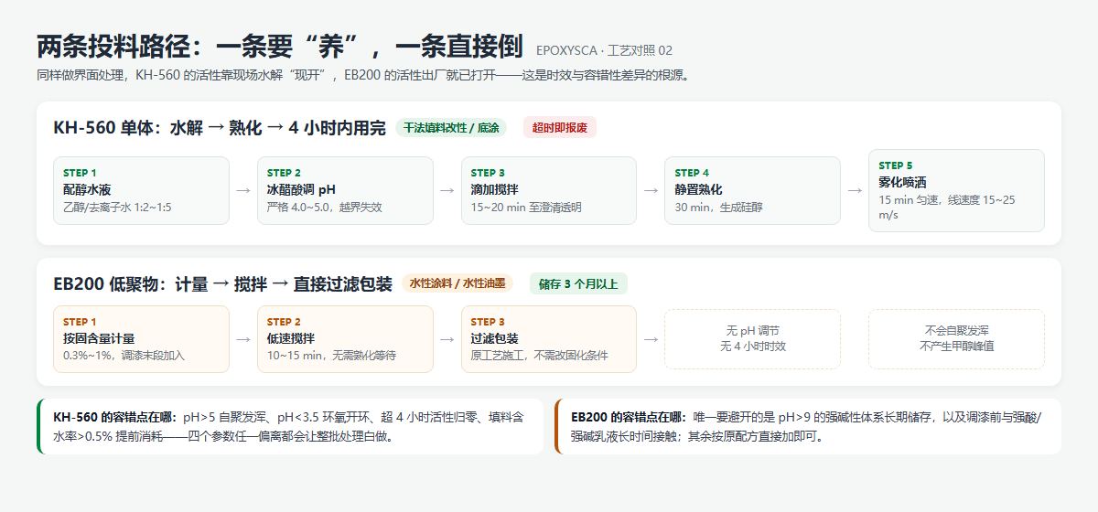The height and width of the screenshot is (512, 1098).
Task: Click the text 乙醇/去离子水 1:2~1:5
Action: point(117,208)
